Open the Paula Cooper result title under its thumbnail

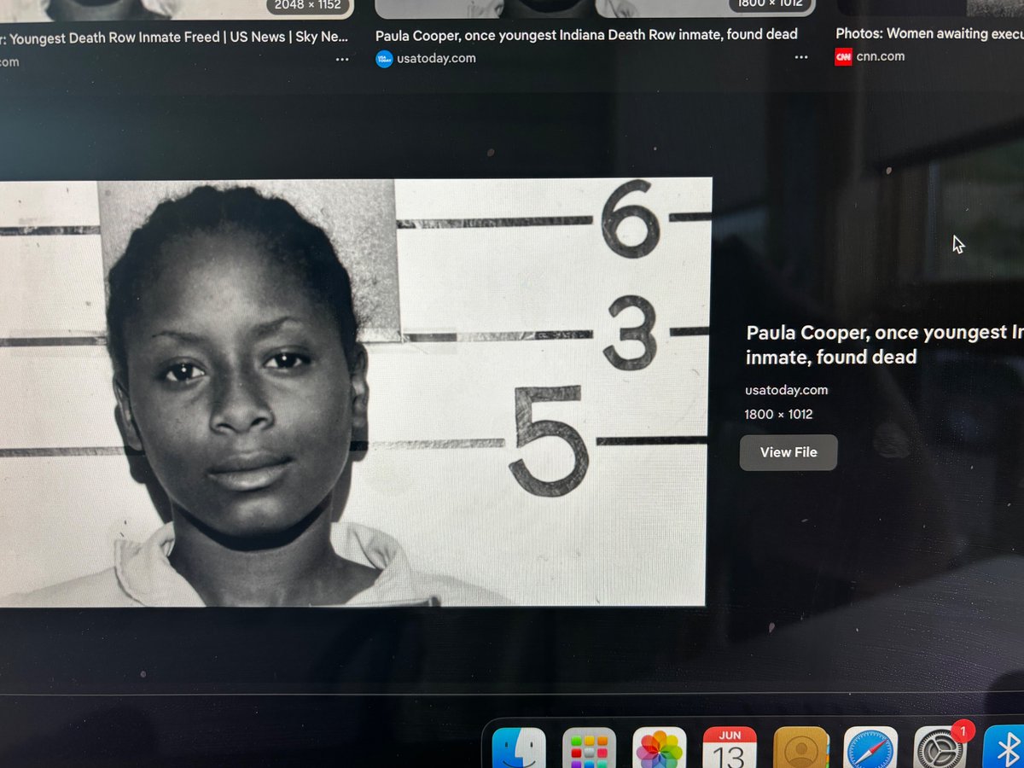586,35
